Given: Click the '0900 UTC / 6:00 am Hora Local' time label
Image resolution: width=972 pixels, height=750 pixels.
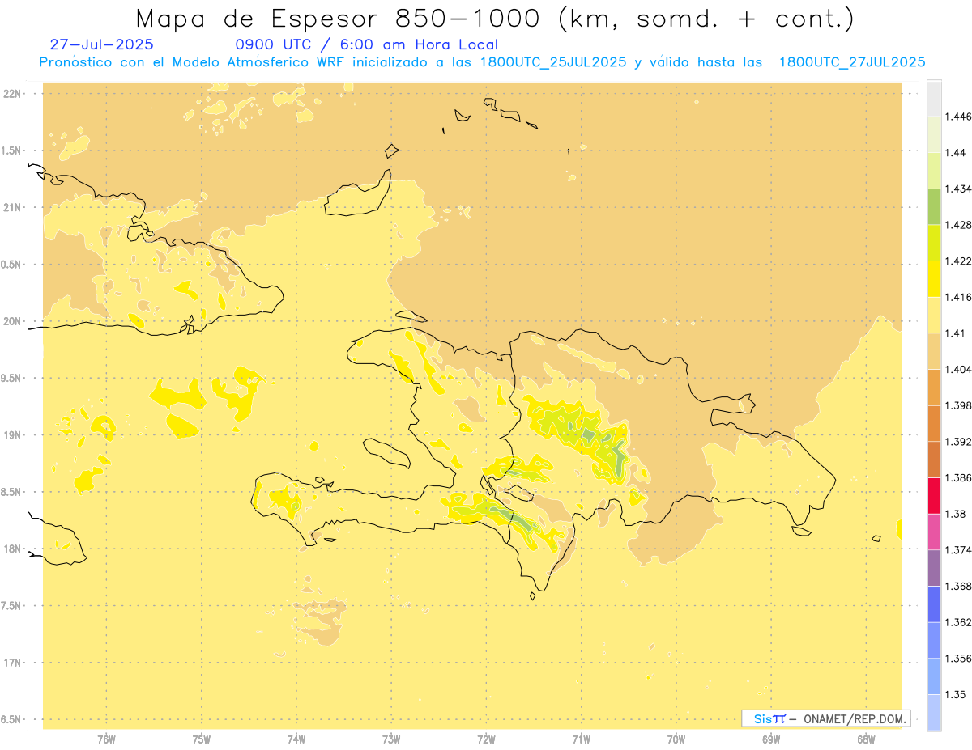Looking at the screenshot, I should point(366,44).
